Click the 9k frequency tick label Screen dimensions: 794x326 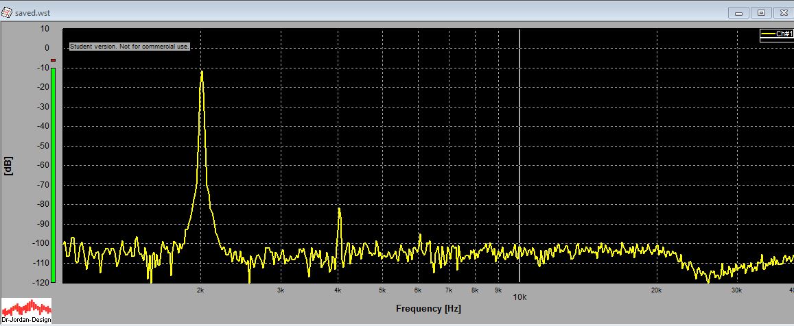(498, 290)
